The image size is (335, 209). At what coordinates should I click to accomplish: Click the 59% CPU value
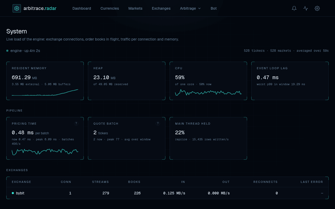[180, 78]
